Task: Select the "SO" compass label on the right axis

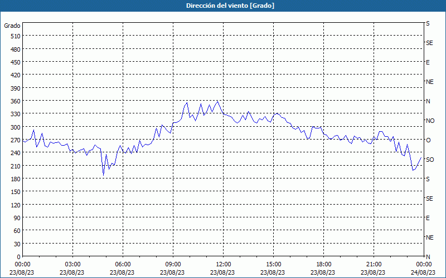Action: [430, 160]
